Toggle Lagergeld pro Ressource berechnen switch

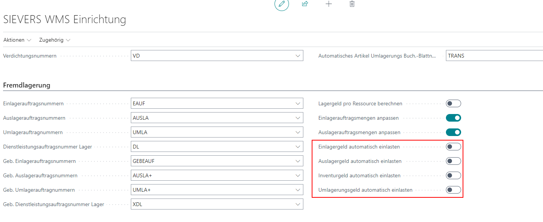[453, 103]
